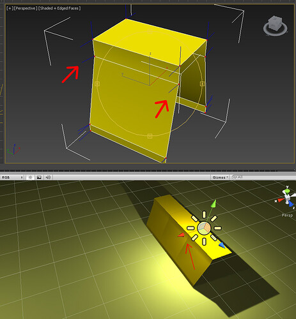296x319 pixels.
Task: Open the RGB render mode dropdown
Action: coord(12,177)
